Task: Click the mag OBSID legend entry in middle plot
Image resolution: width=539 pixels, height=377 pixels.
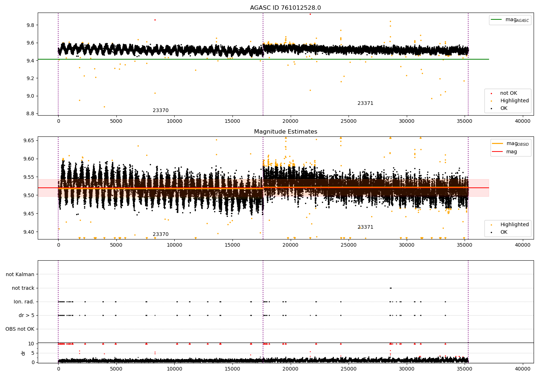Action: click(511, 144)
